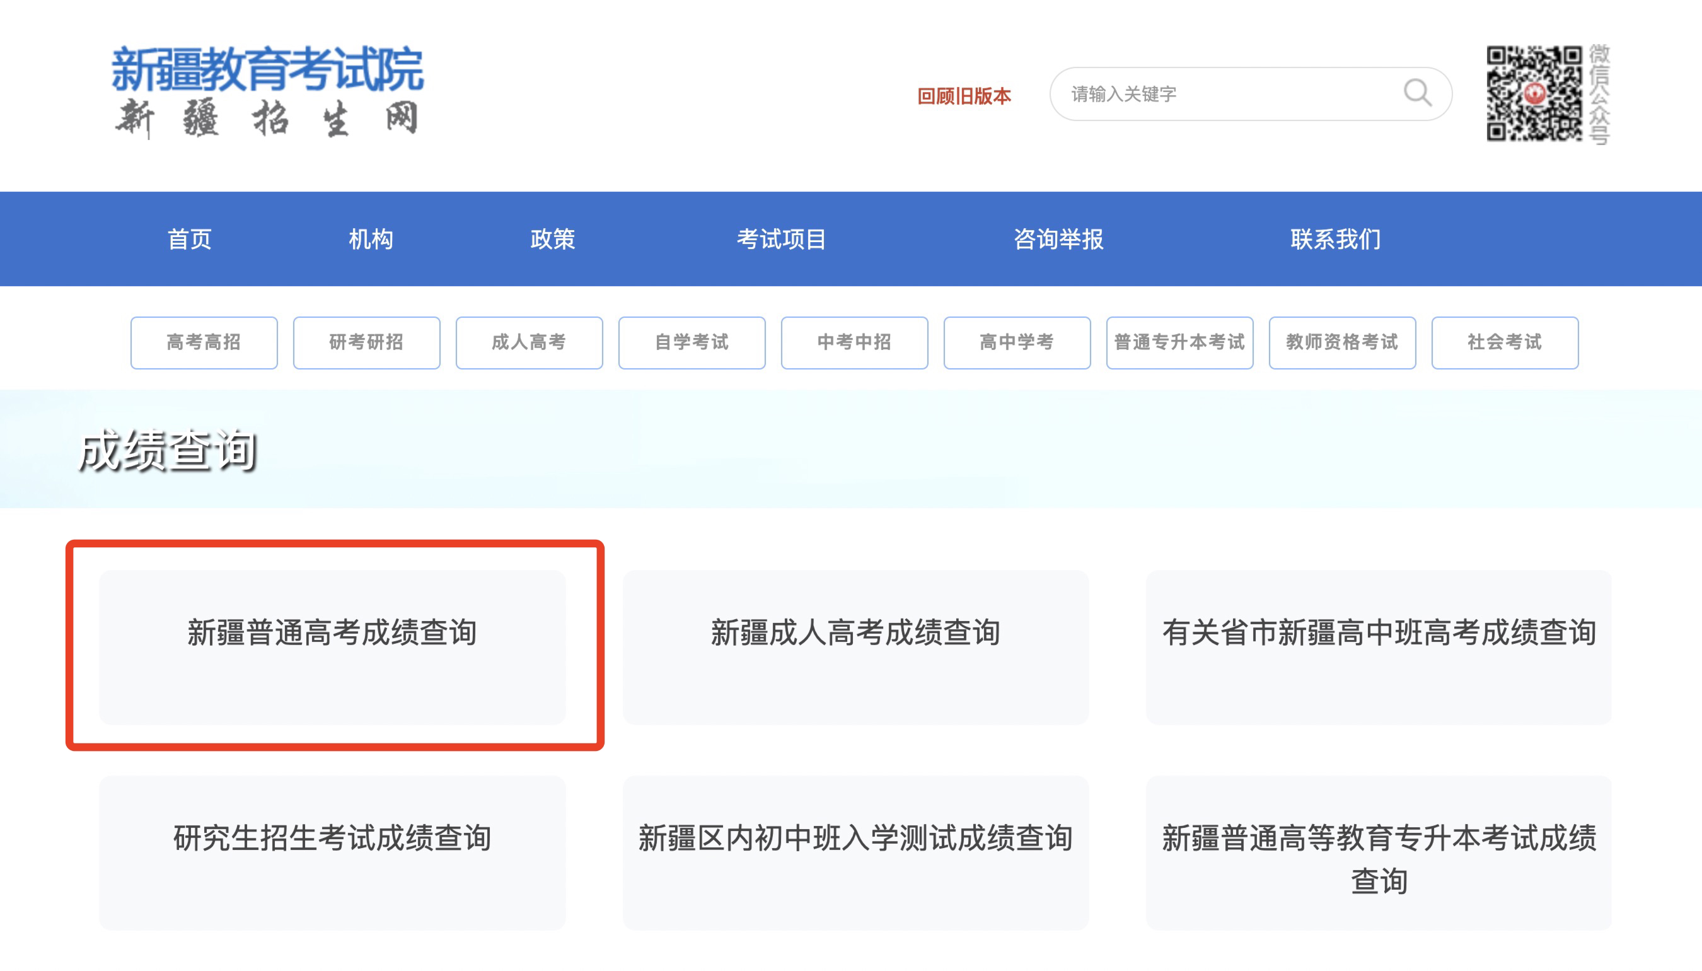This screenshot has width=1702, height=971.
Task: Select 政策 in the navigation bar
Action: [553, 239]
